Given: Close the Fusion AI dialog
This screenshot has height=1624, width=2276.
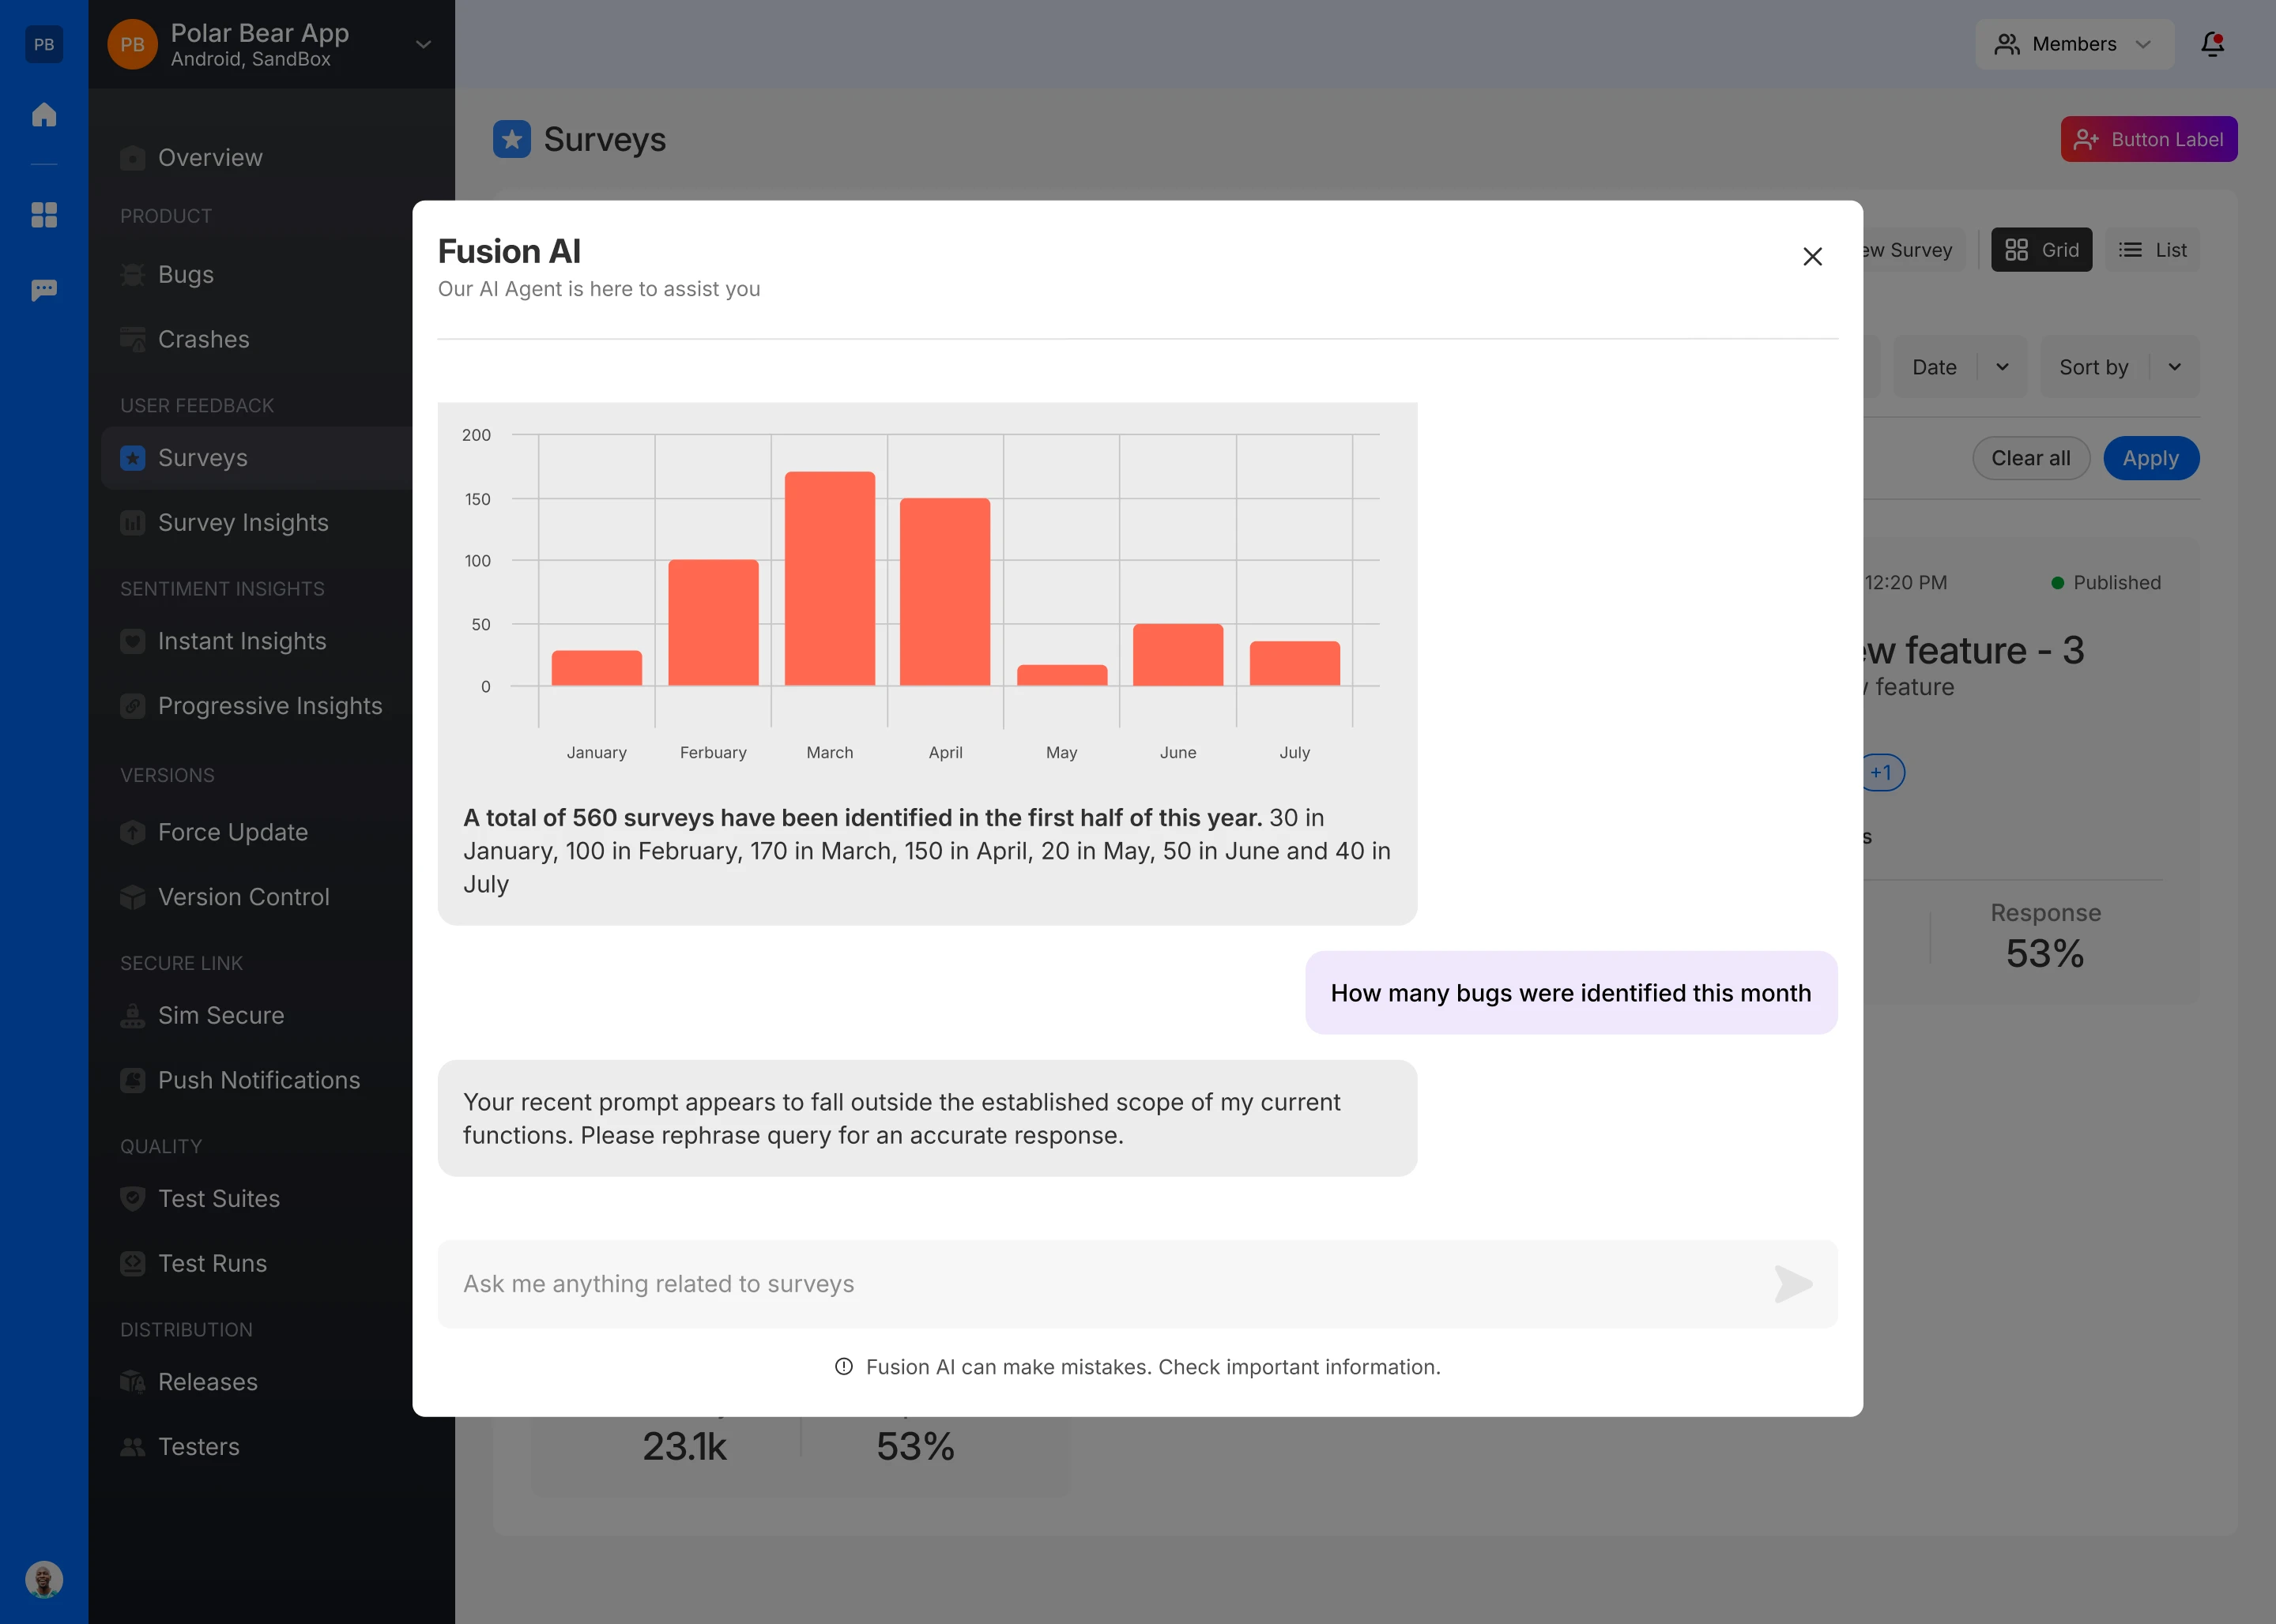Looking at the screenshot, I should (x=1812, y=257).
